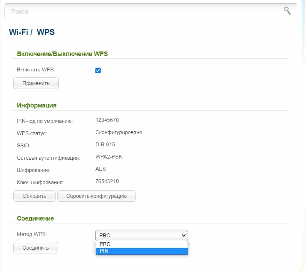Focus the Поиск search field
This screenshot has width=305, height=272.
tap(151, 11)
